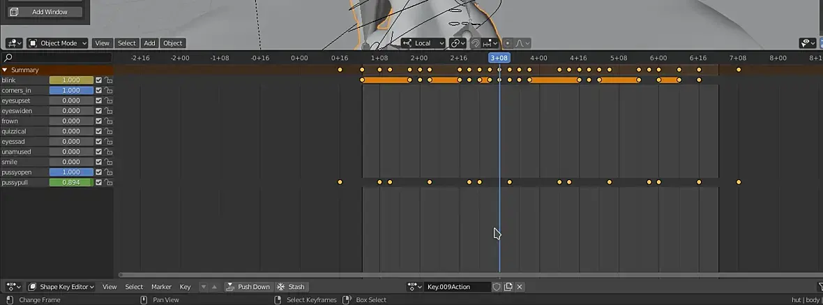
Task: Select the quizzical channel name
Action: (14, 131)
